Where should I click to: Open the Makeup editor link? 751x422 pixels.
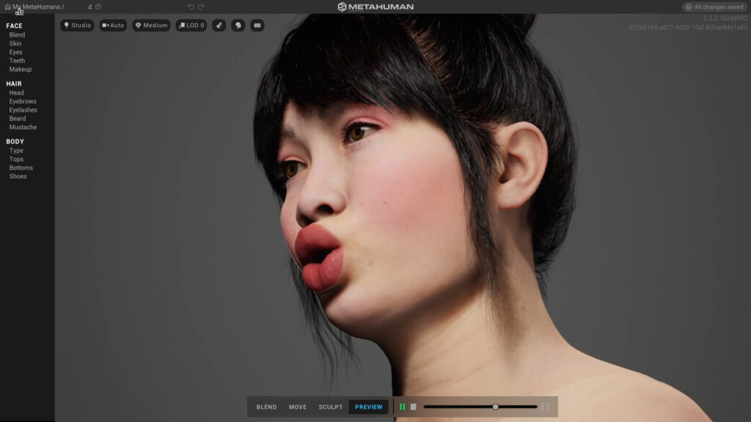[19, 69]
